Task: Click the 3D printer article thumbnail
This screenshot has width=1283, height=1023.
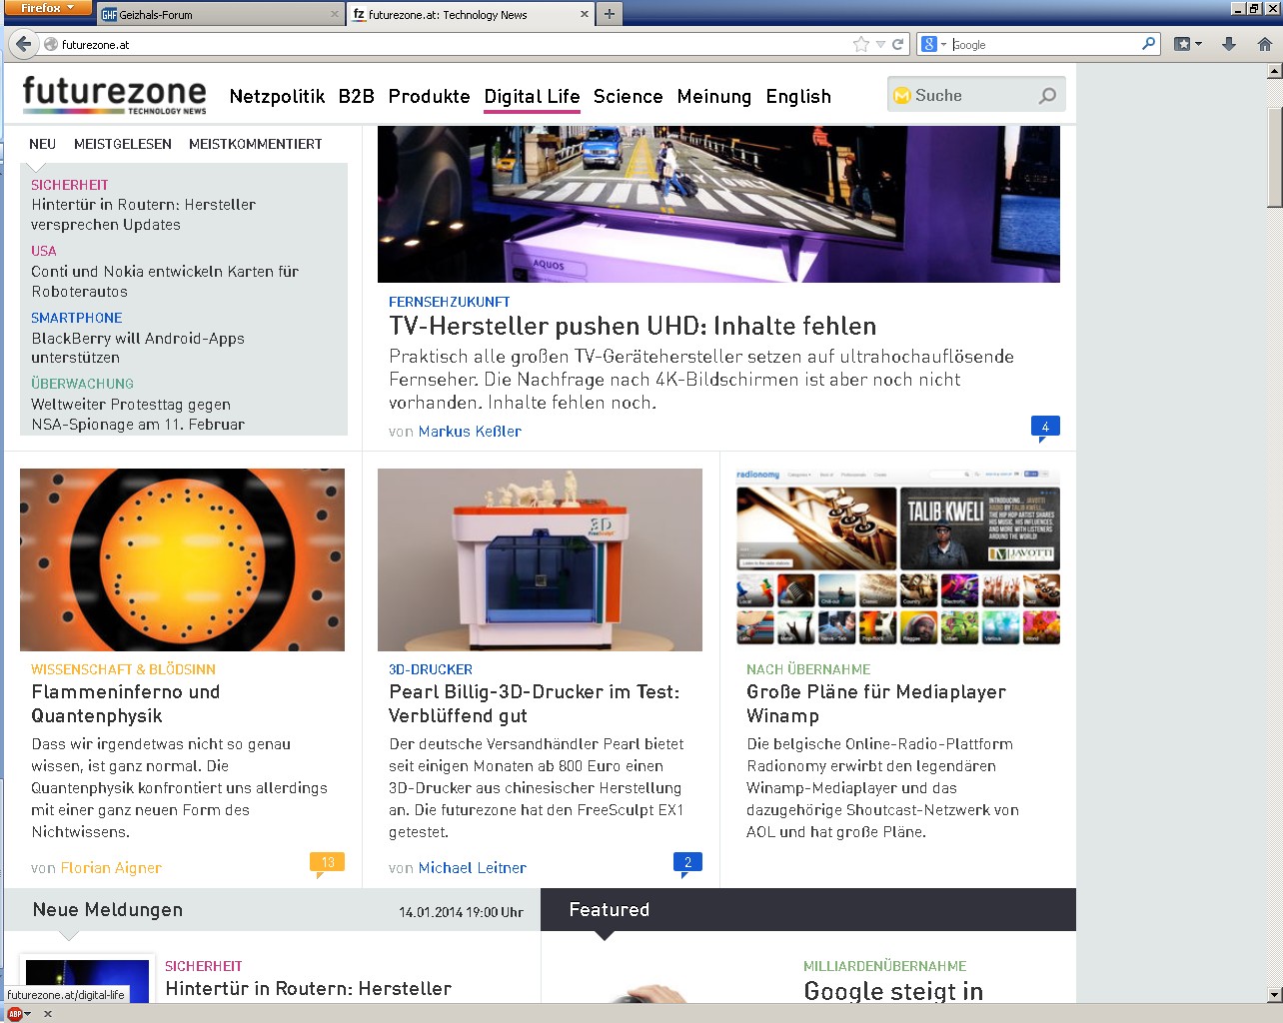Action: 540,559
